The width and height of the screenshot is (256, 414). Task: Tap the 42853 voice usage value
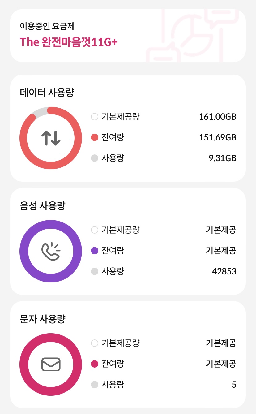click(x=224, y=271)
